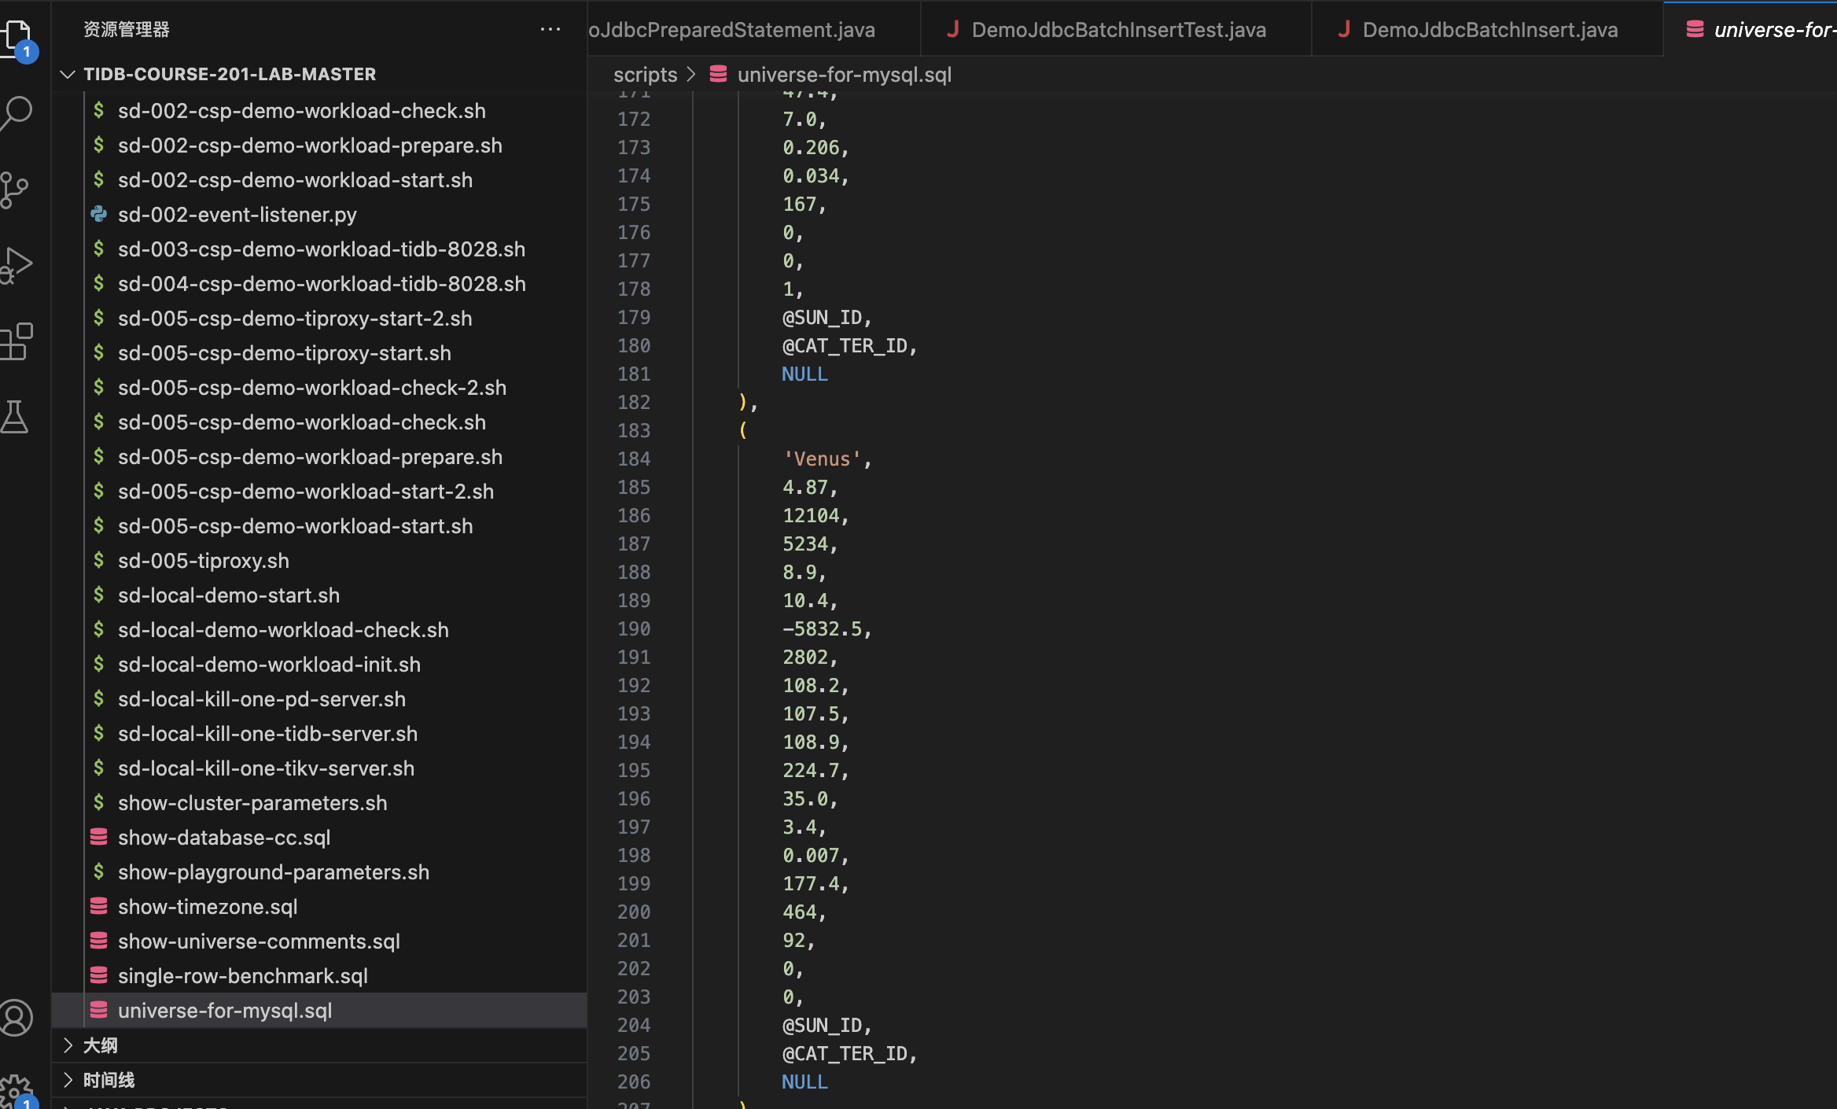The image size is (1837, 1109).
Task: Click the scripts breadcrumb
Action: point(645,75)
